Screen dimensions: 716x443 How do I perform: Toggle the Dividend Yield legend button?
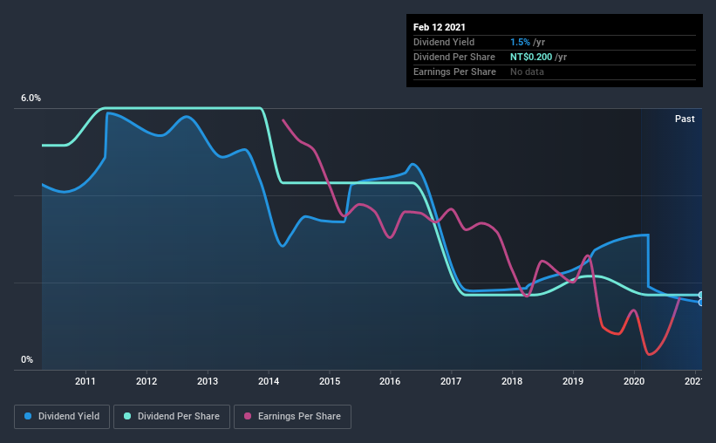[62, 417]
